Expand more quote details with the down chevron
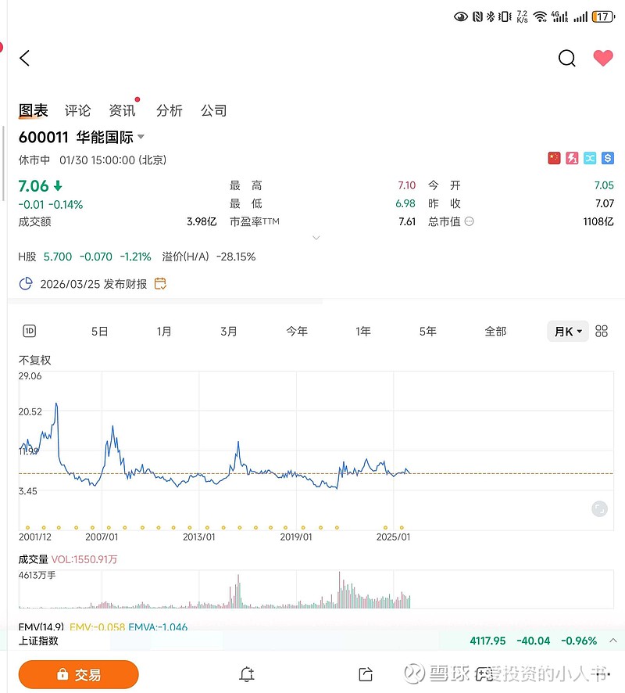 click(316, 238)
